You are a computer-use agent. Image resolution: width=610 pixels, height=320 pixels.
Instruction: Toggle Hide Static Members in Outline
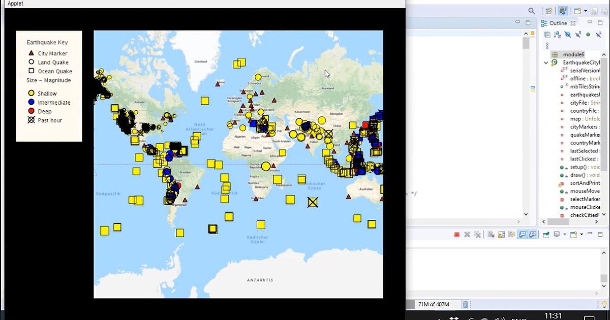[x=578, y=35]
